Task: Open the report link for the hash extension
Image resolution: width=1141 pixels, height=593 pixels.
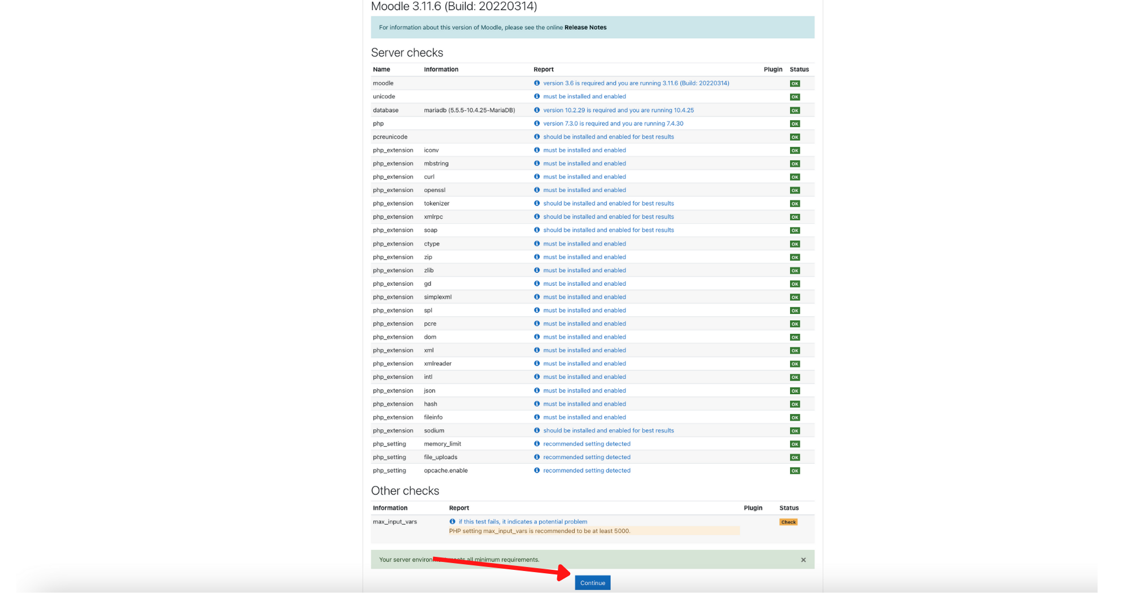Action: pos(584,404)
